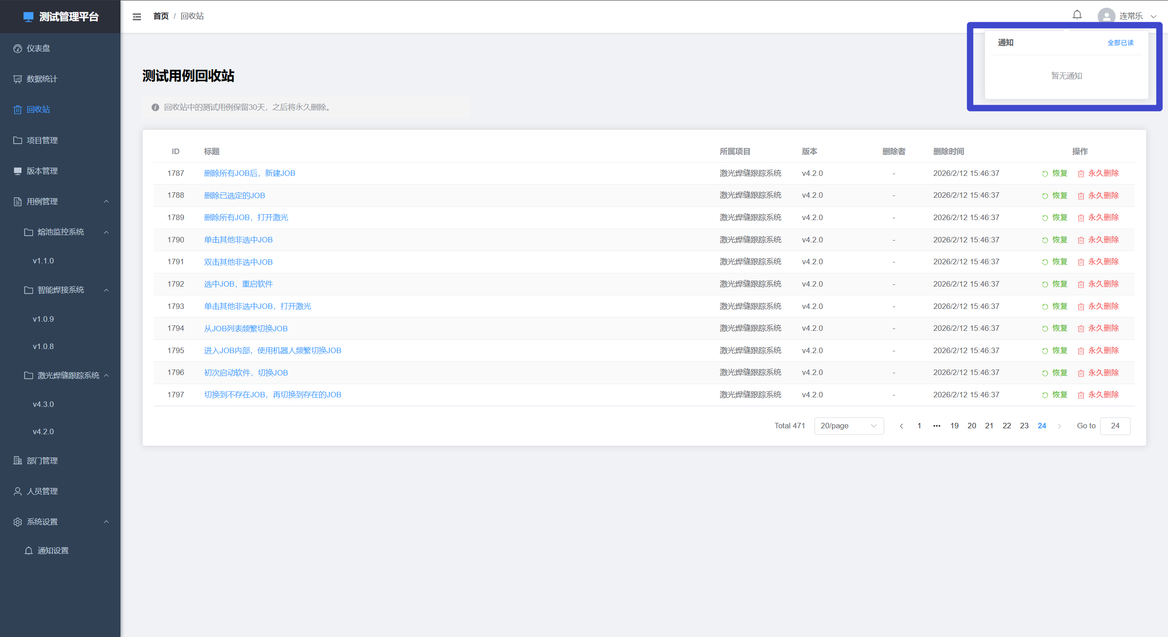Viewport: 1168px width, 637px height.
Task: Click the Go to page input field
Action: click(x=1115, y=426)
